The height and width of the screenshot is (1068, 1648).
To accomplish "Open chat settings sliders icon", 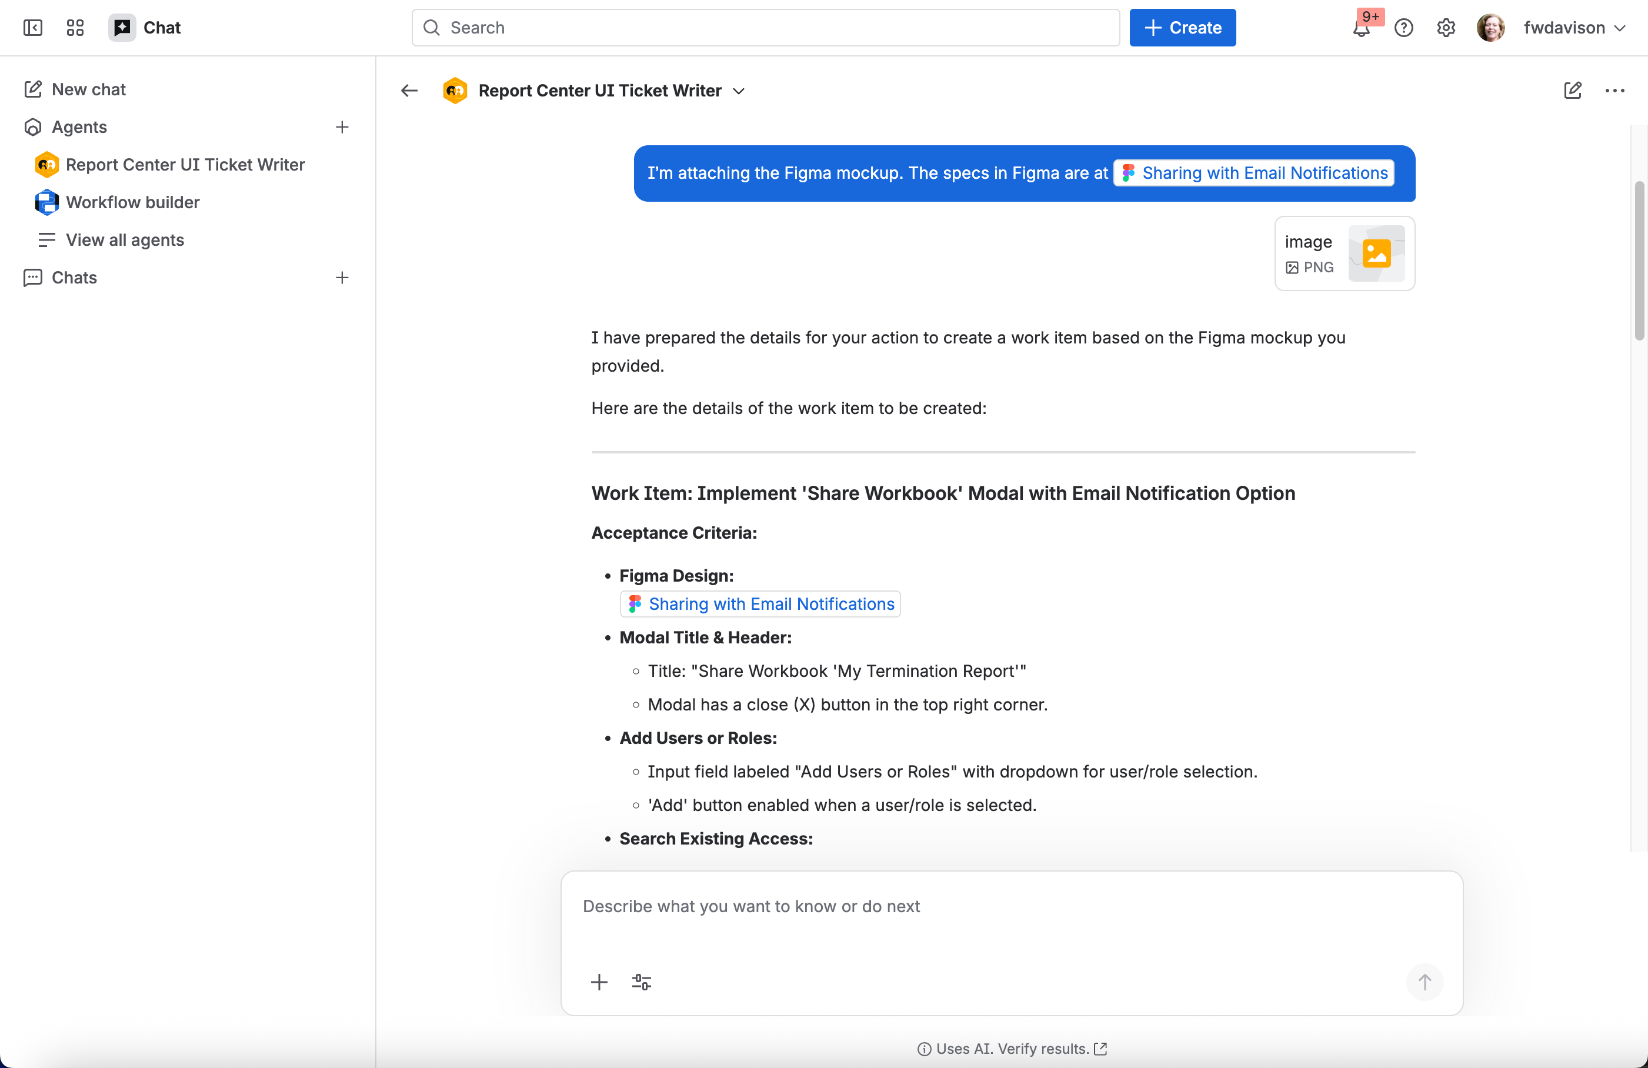I will point(641,982).
